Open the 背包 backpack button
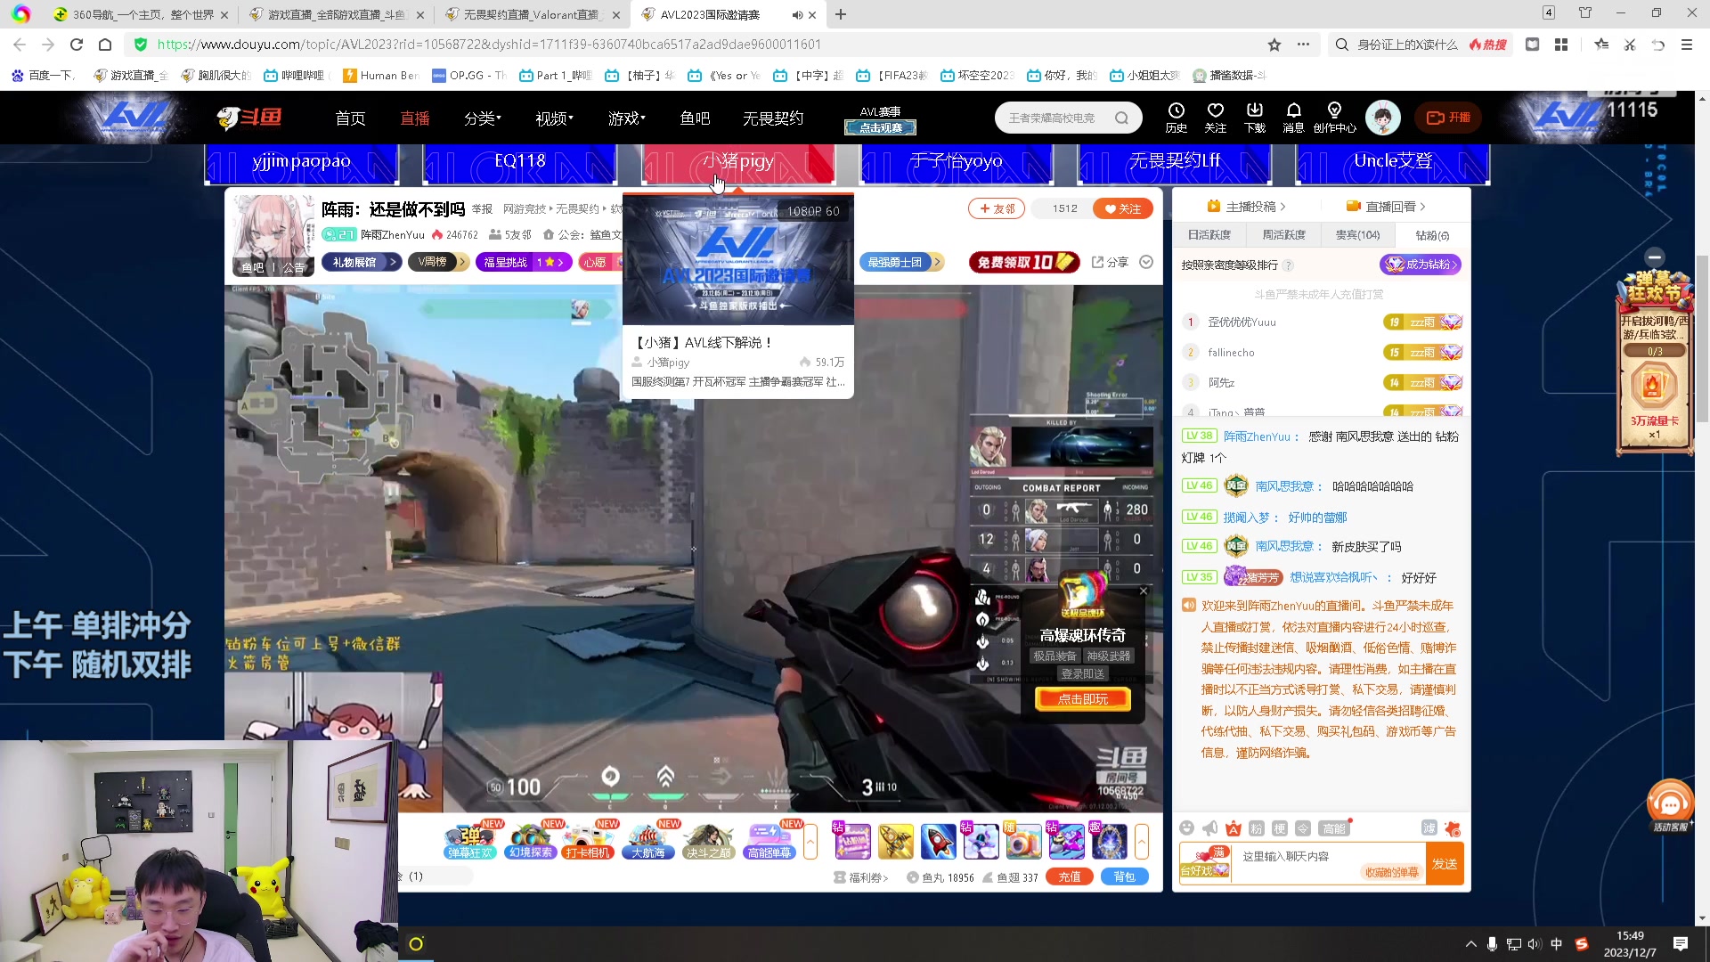Viewport: 1710px width, 962px height. tap(1125, 877)
